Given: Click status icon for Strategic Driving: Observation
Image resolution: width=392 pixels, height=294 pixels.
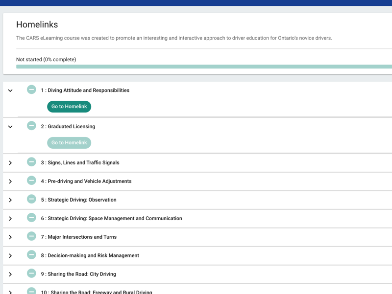Looking at the screenshot, I should click(31, 199).
